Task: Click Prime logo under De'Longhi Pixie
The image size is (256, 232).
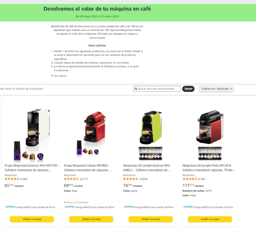Action: [x=188, y=207]
